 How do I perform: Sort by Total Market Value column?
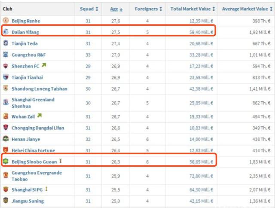[x=192, y=9]
